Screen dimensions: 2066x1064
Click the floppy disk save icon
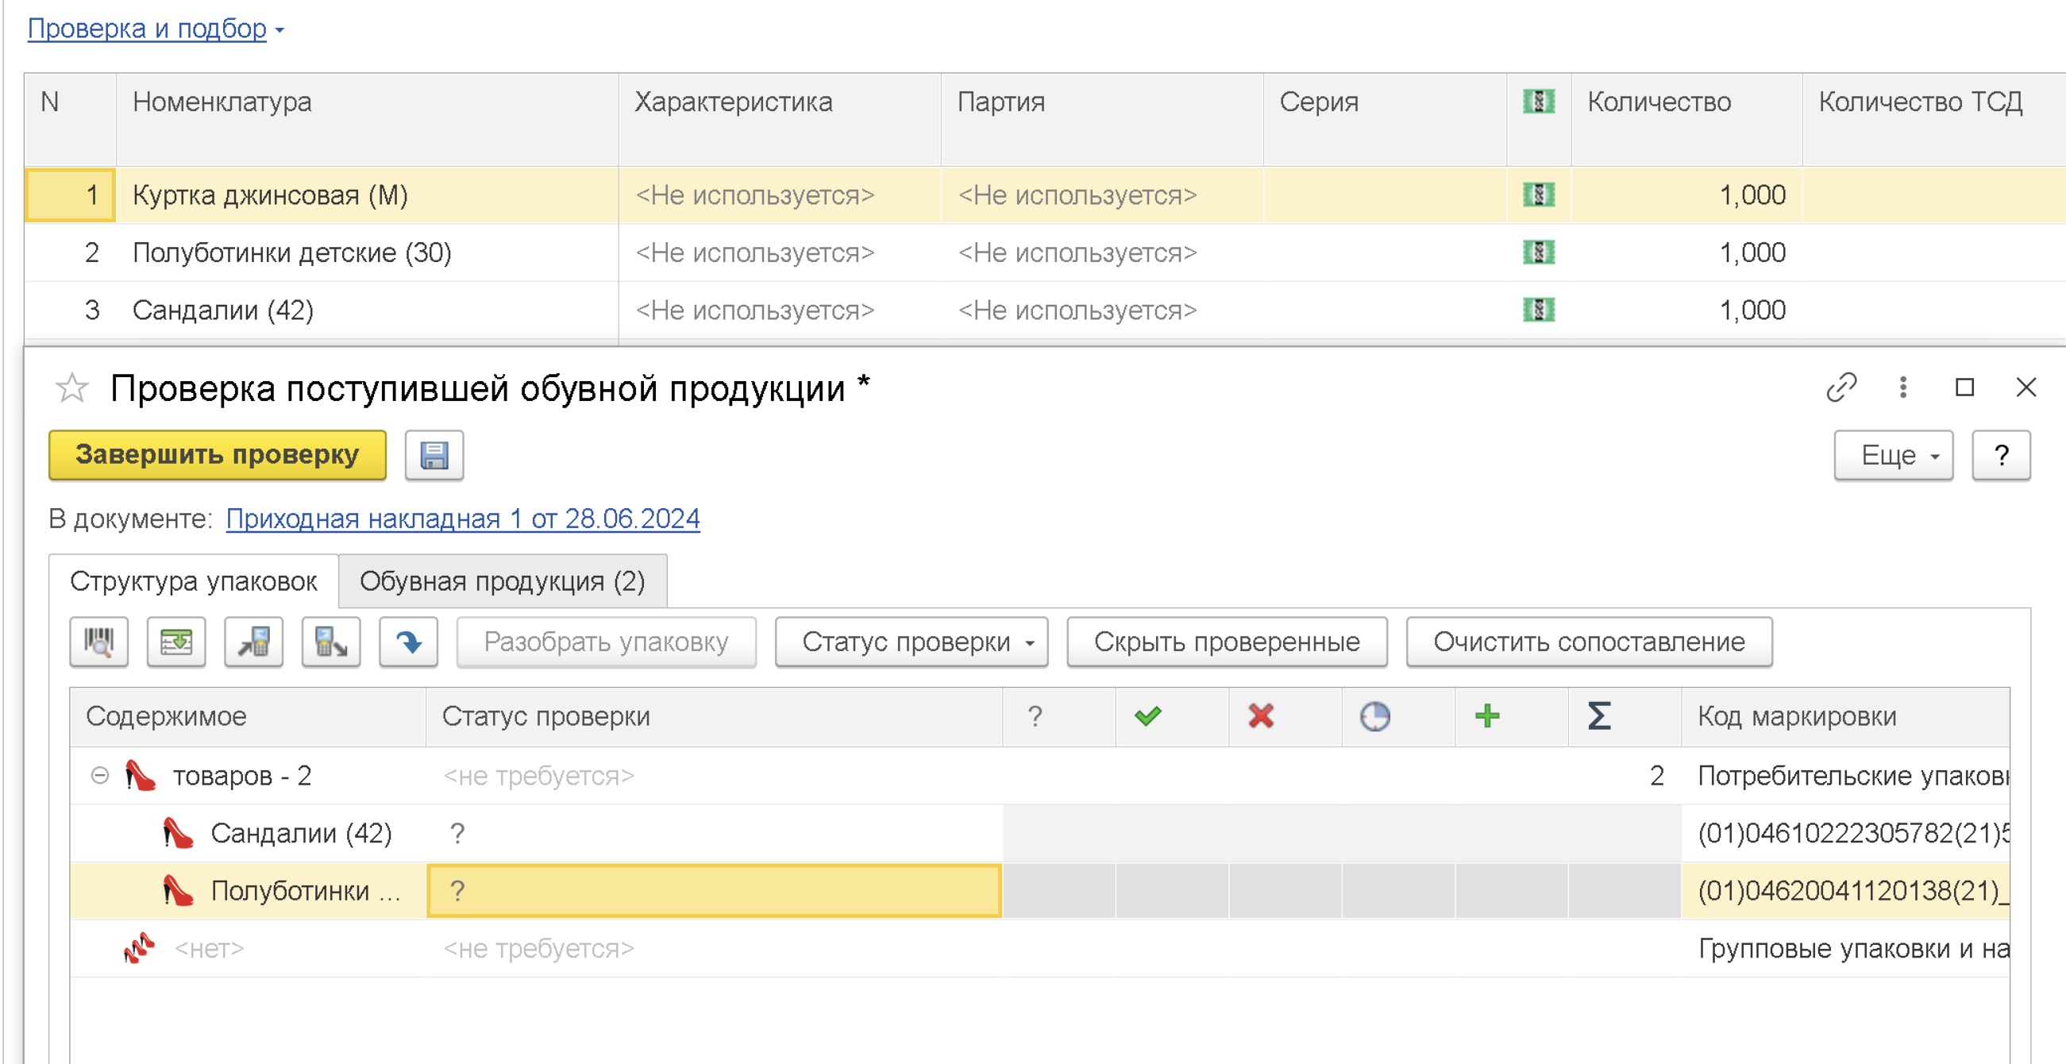434,456
